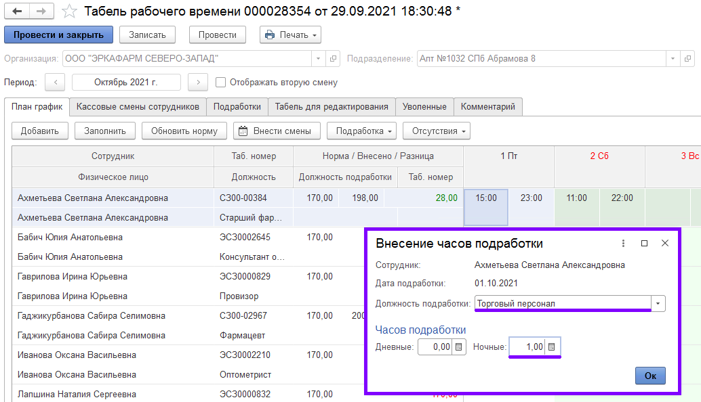Image resolution: width=701 pixels, height=402 pixels.
Task: Click the back navigation arrow
Action: coord(17,12)
